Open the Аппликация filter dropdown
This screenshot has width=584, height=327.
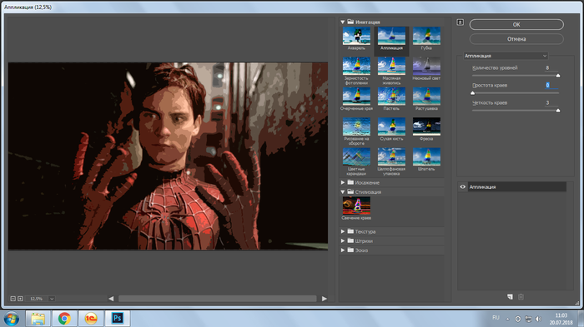[x=506, y=56]
